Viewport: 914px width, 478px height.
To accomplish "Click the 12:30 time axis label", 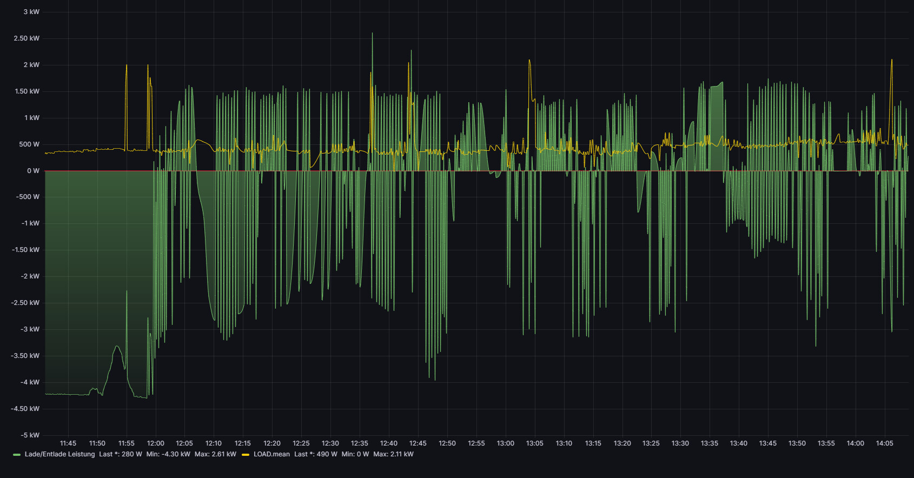I will 330,443.
